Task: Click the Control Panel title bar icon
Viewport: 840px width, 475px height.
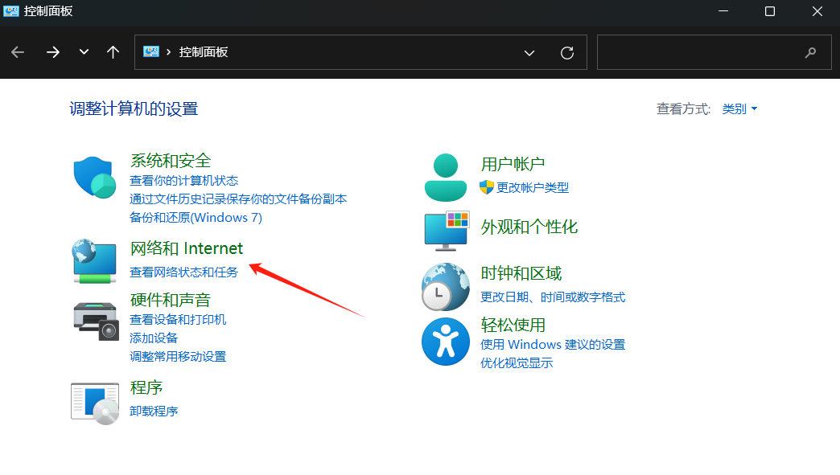Action: pos(10,10)
